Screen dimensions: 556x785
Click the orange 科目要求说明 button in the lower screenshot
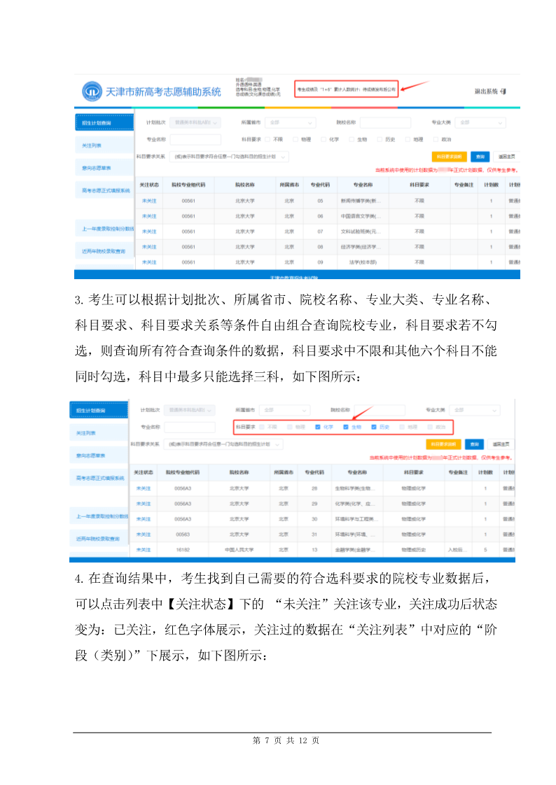click(443, 444)
